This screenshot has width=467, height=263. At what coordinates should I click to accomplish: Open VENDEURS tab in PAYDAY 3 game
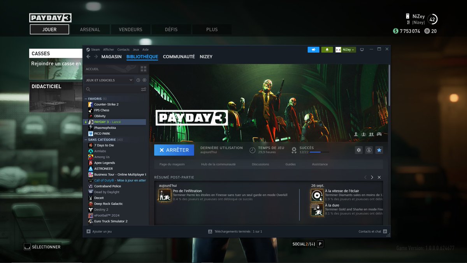[130, 29]
